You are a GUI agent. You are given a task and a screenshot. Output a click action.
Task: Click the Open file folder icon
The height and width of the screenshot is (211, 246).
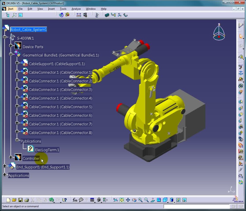coord(14,200)
